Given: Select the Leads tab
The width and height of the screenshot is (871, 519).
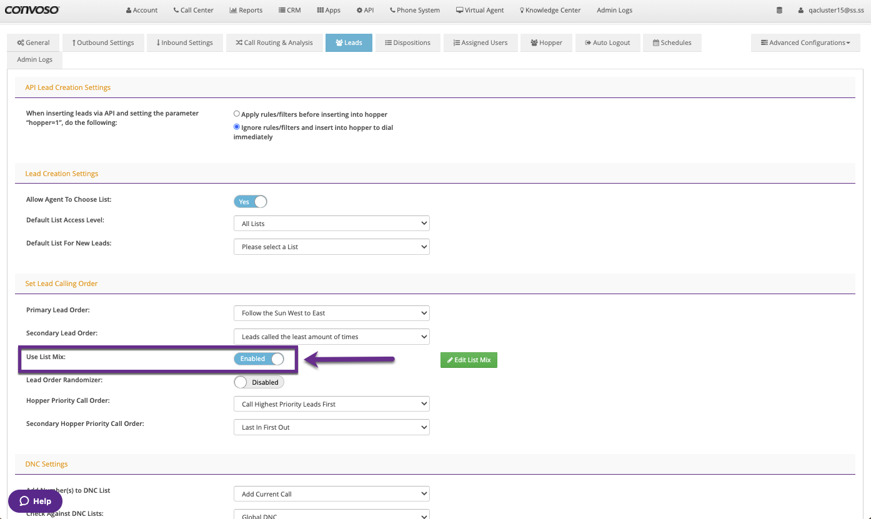Looking at the screenshot, I should [349, 42].
